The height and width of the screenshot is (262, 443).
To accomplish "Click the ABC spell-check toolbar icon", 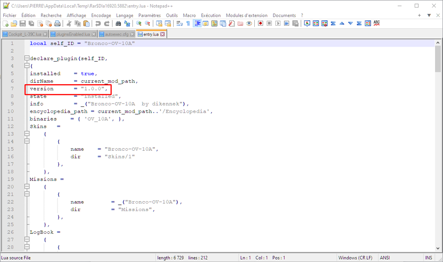I will click(x=377, y=23).
